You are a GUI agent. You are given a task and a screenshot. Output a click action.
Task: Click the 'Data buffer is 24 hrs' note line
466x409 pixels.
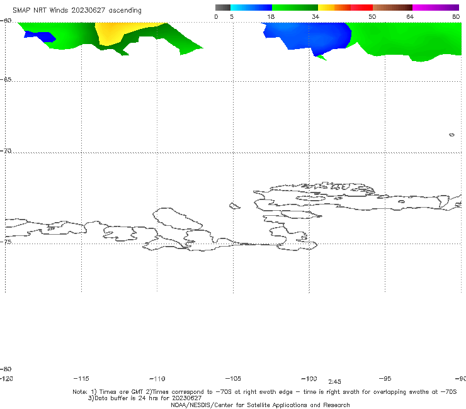coord(145,398)
